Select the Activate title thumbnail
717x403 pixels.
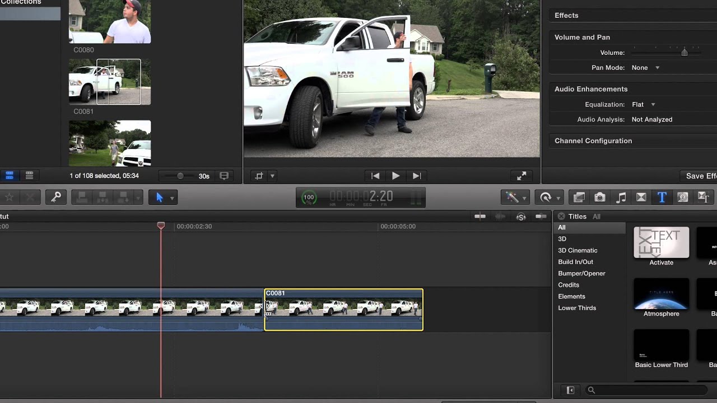(x=662, y=243)
